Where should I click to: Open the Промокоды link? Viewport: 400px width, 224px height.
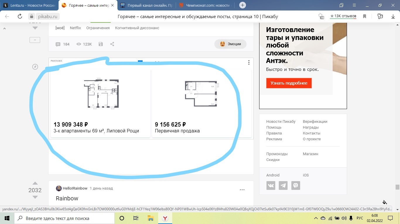[277, 154]
